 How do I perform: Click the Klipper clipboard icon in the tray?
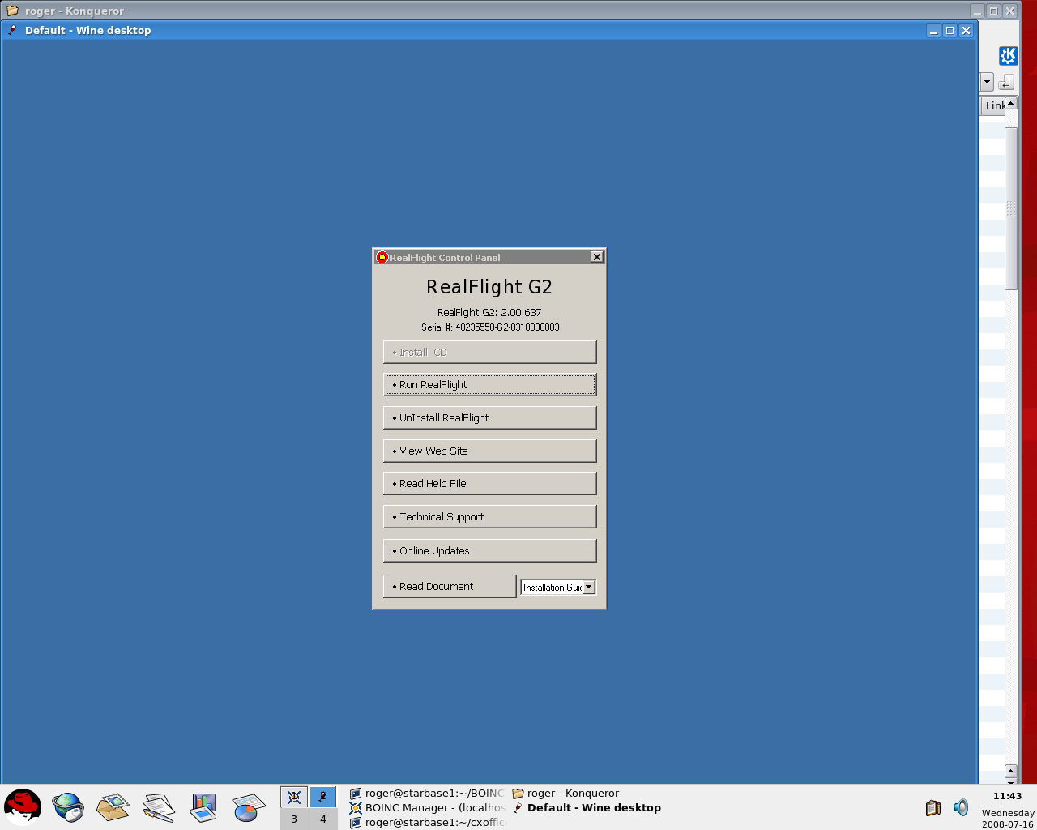932,807
